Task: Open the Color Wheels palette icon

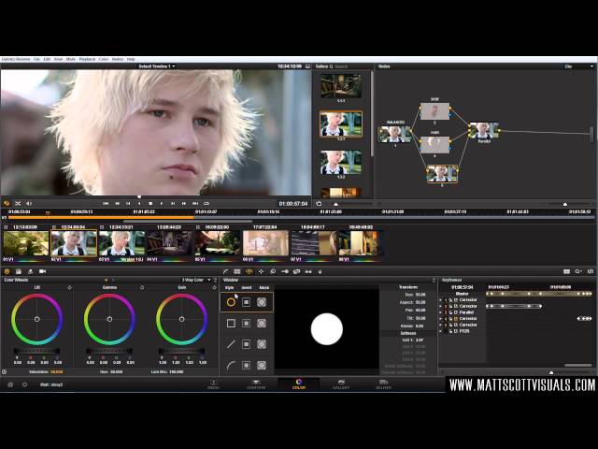Action: click(x=7, y=271)
